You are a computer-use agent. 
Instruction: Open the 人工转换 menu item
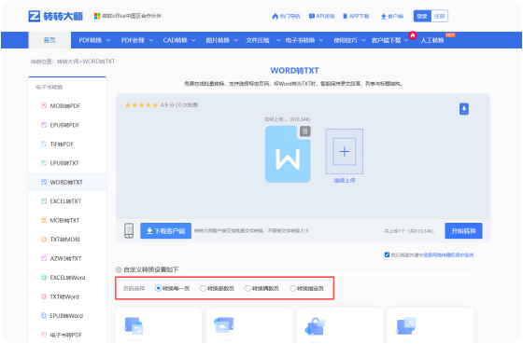pyautogui.click(x=431, y=40)
